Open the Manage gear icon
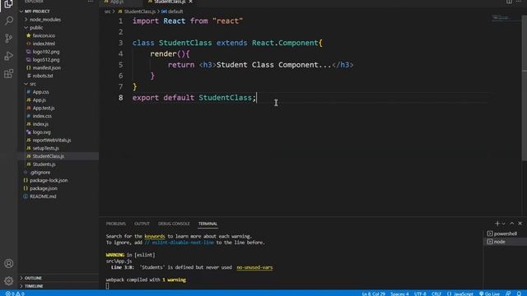The width and height of the screenshot is (527, 296). (9, 280)
